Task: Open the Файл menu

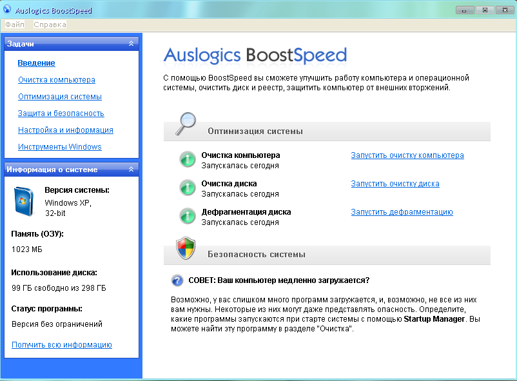Action: point(14,24)
